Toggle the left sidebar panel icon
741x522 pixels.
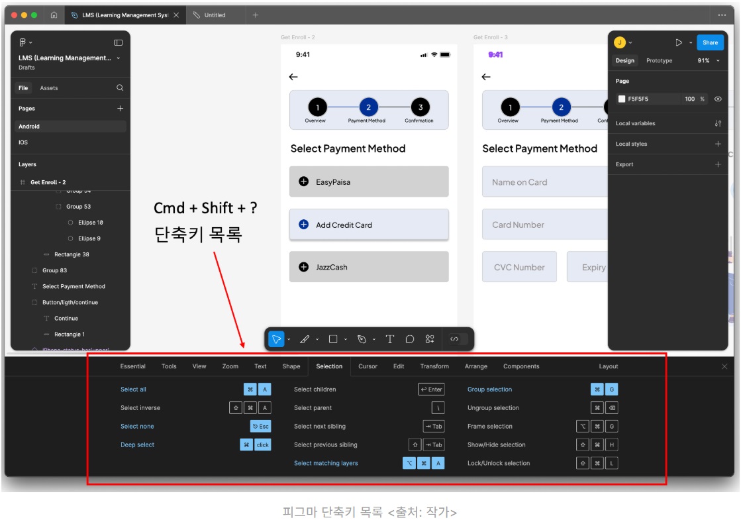[x=118, y=42]
